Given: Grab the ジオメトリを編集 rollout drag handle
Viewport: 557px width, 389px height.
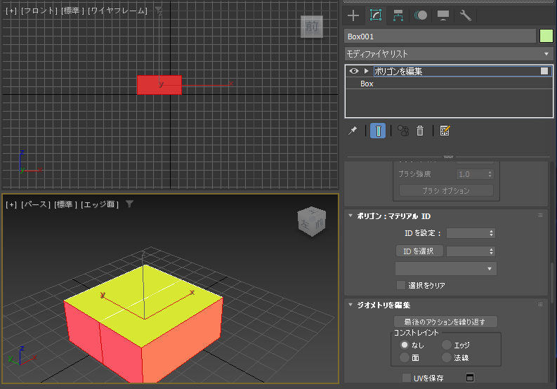Looking at the screenshot, I should pos(540,305).
